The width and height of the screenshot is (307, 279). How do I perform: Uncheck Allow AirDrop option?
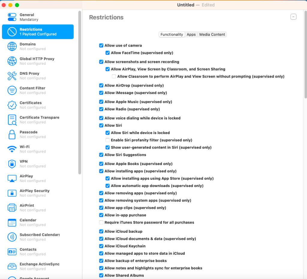(x=101, y=85)
